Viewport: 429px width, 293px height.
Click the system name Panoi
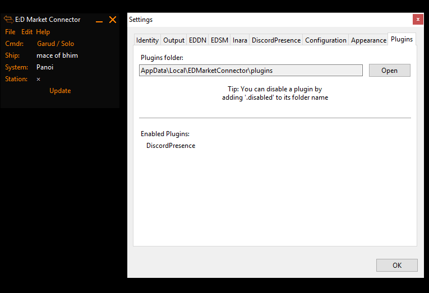tap(45, 67)
